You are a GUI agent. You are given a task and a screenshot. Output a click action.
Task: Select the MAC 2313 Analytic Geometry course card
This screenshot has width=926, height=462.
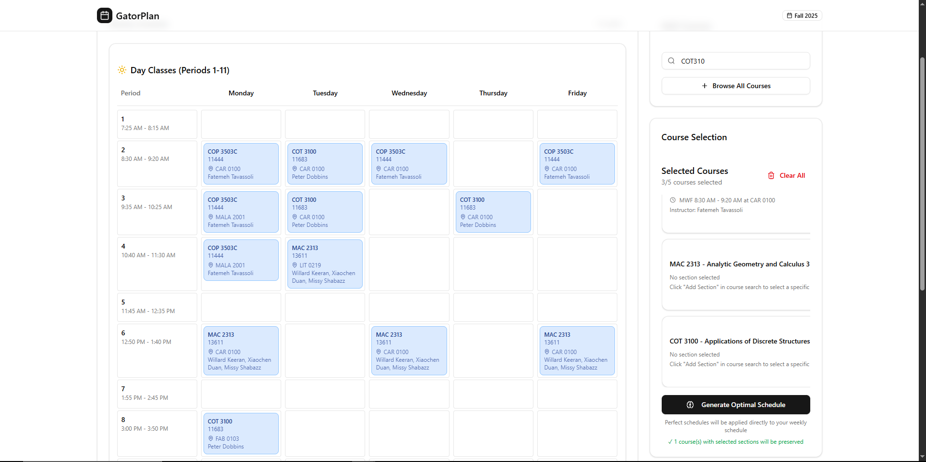click(x=736, y=275)
